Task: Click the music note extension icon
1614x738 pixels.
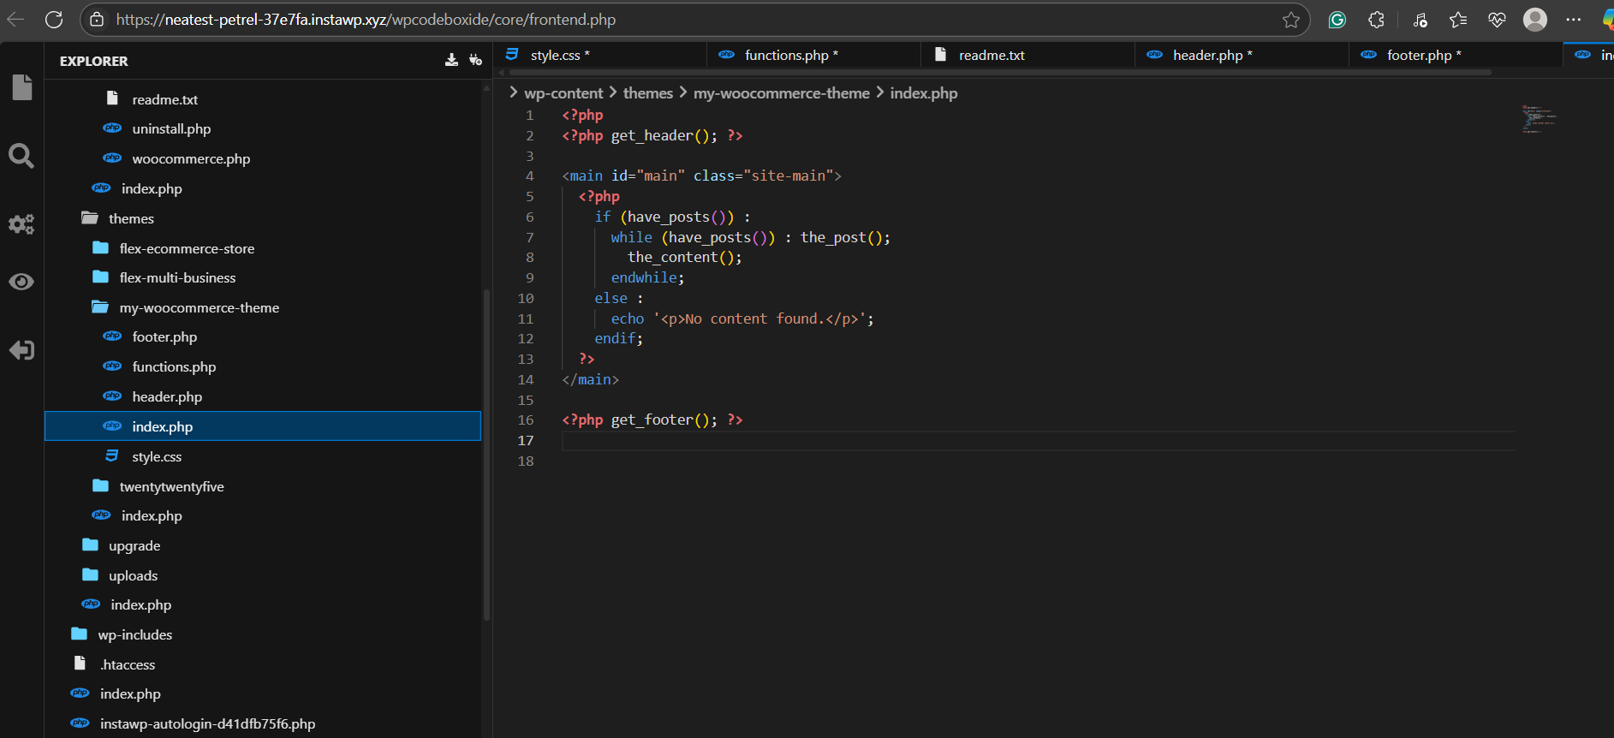Action: tap(1420, 20)
